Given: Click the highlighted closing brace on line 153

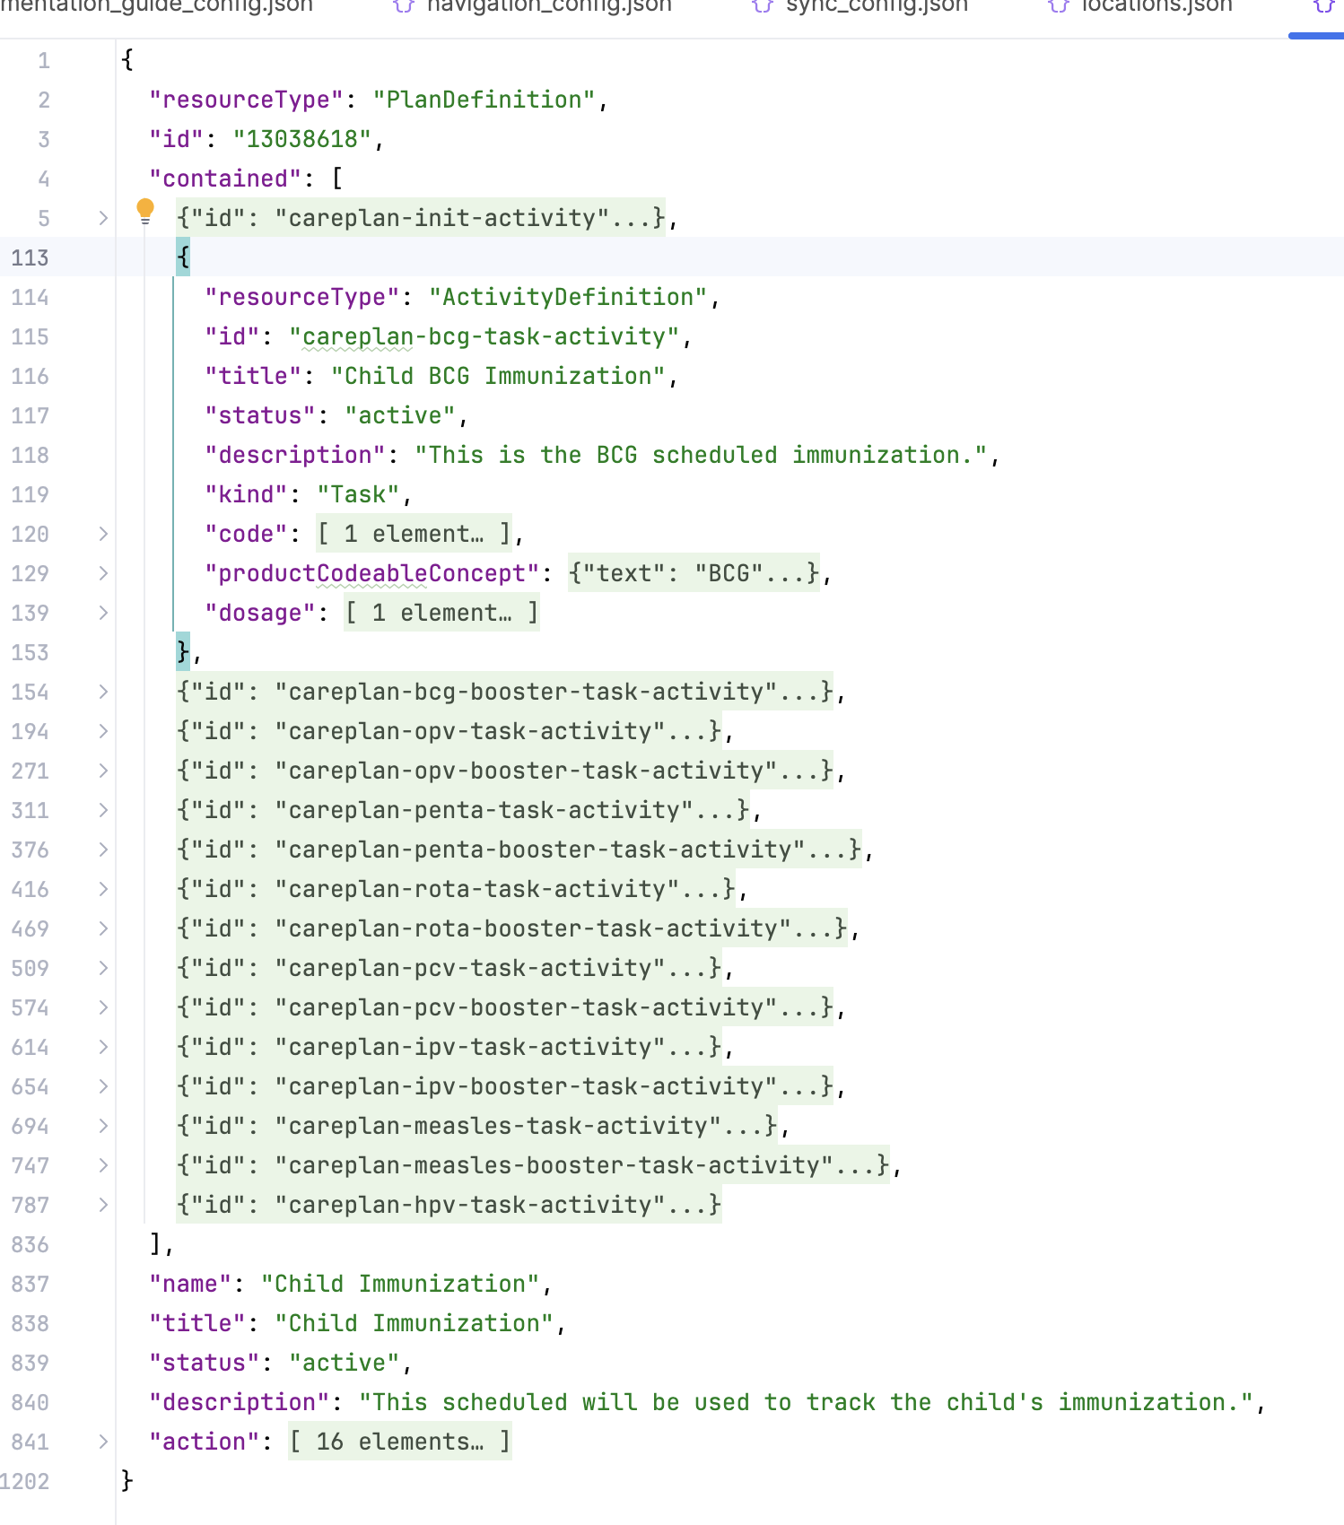Looking at the screenshot, I should [183, 652].
